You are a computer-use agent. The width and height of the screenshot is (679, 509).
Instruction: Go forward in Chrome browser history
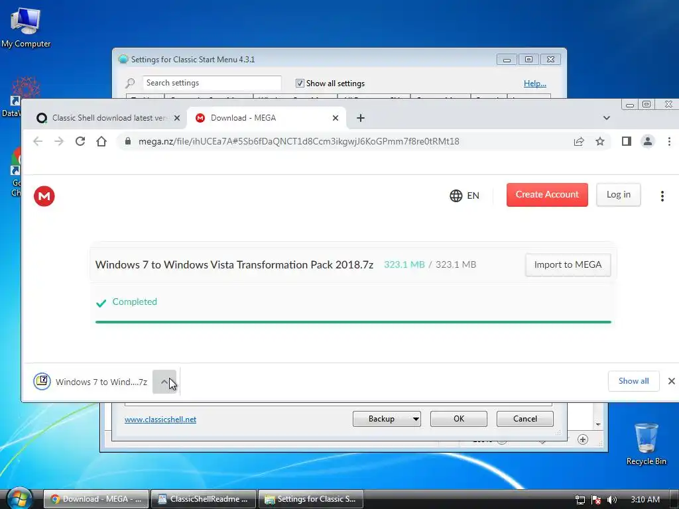click(59, 141)
